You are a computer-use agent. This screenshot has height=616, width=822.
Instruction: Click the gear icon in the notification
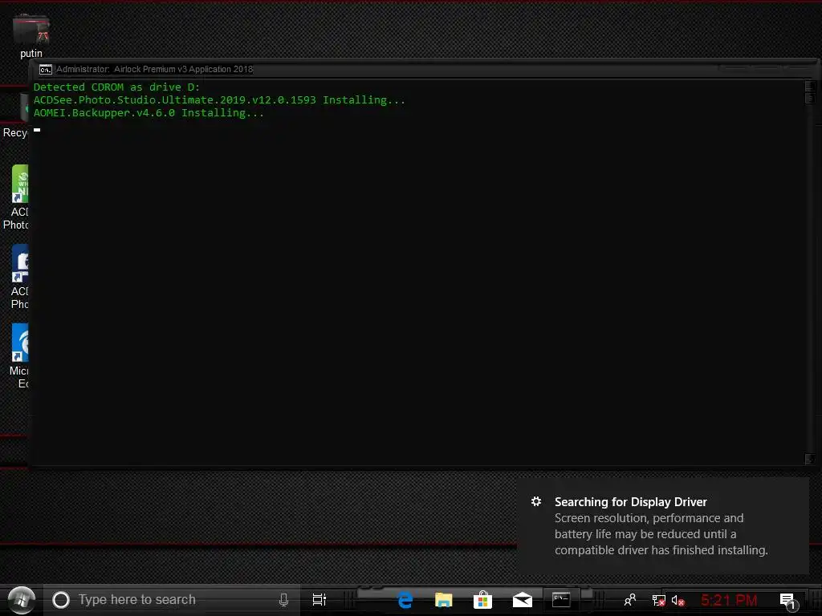click(536, 501)
